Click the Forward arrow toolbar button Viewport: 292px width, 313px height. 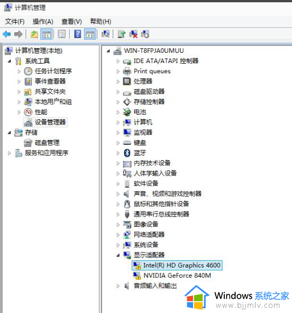tap(18, 34)
